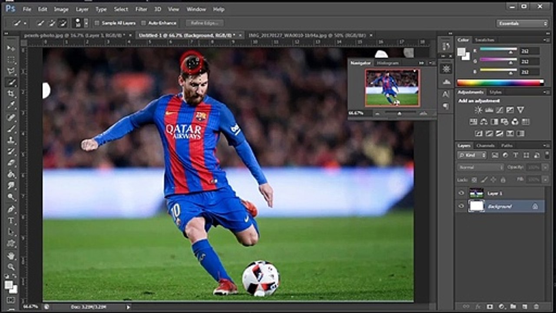Hide Layer 1 visibility eye
Viewport: 556px width, 313px height.
click(461, 193)
